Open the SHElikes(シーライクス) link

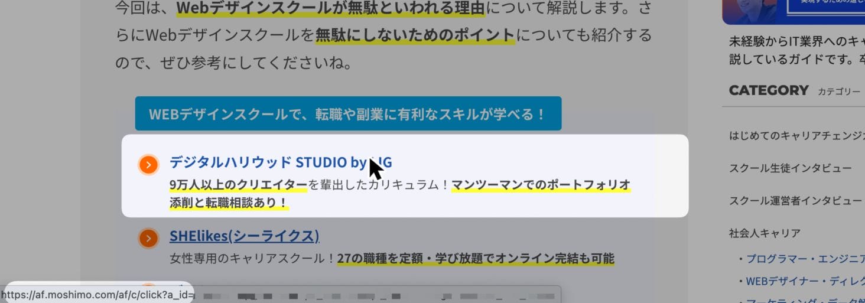tap(244, 236)
